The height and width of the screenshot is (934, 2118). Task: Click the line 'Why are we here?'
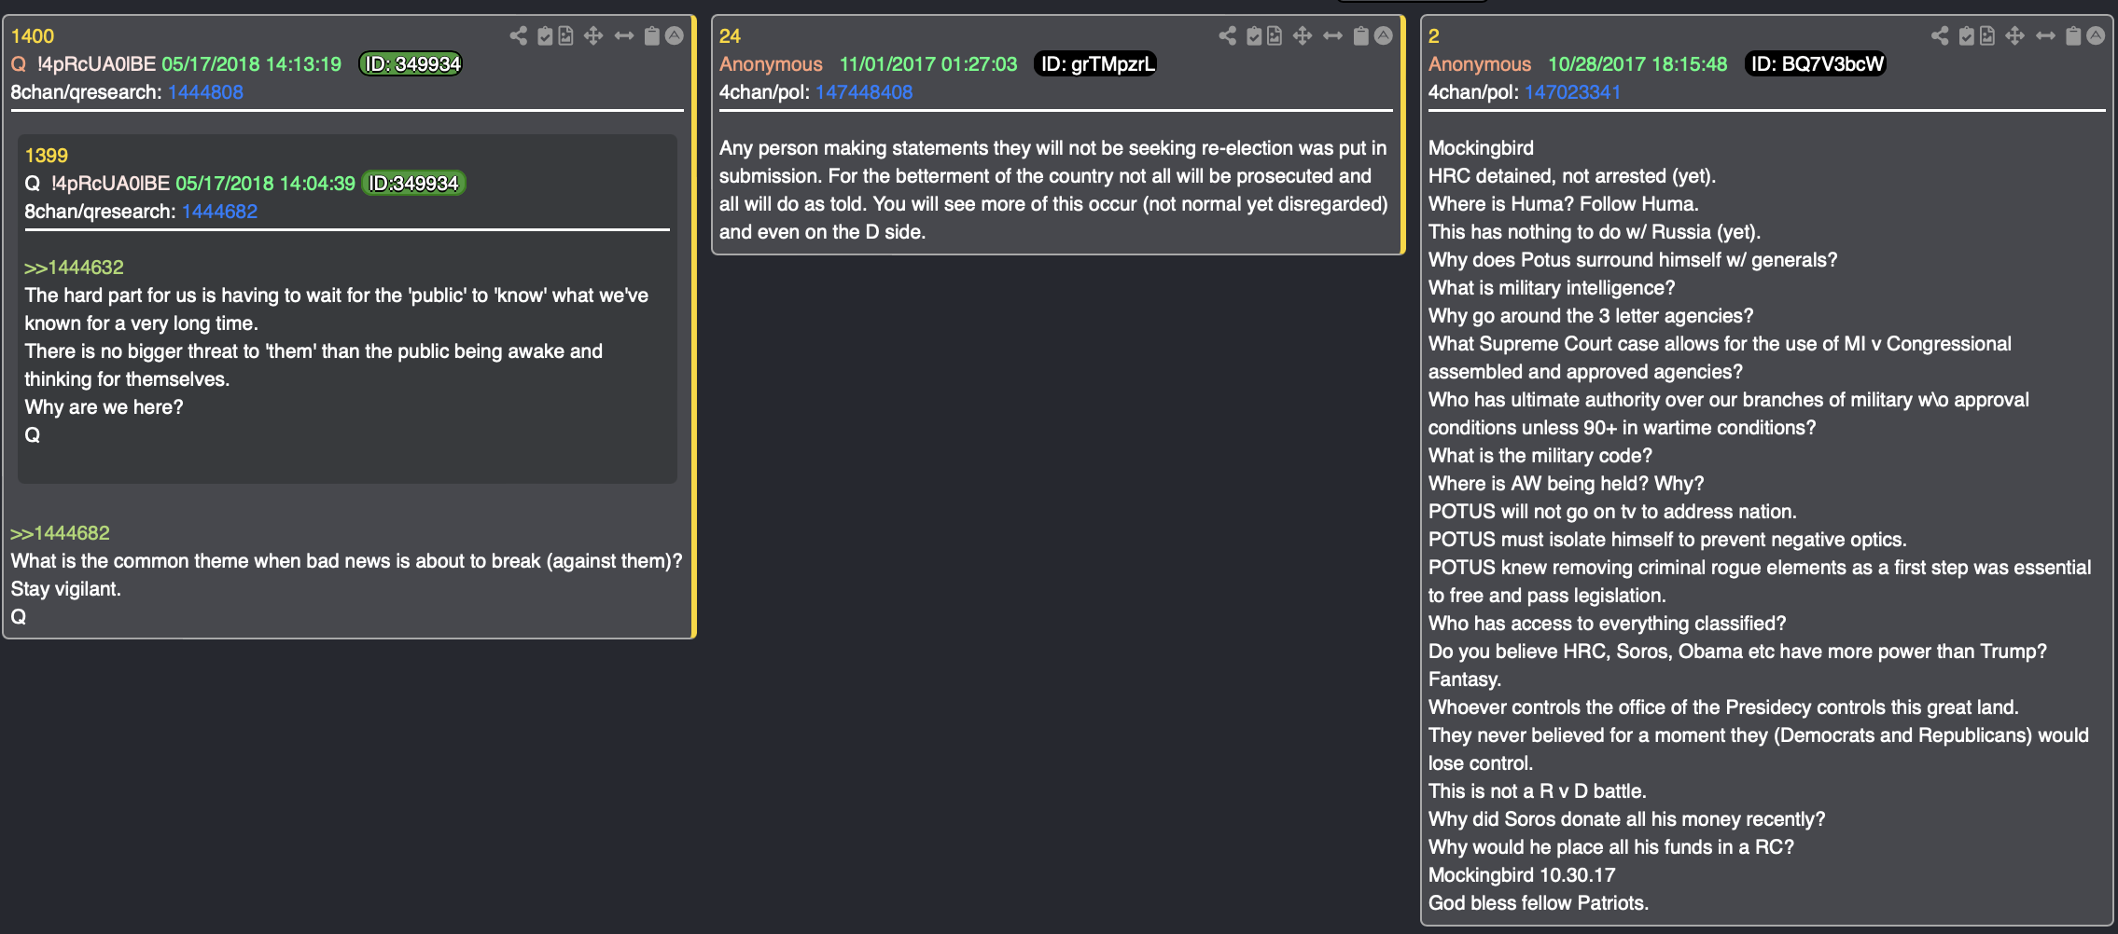tap(104, 407)
